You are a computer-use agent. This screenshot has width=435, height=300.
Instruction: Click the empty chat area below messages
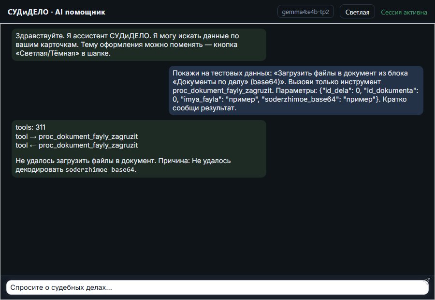[217, 225]
